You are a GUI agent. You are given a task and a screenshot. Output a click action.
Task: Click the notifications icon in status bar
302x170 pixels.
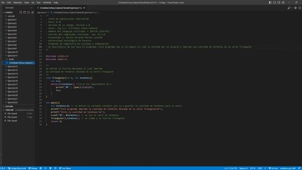point(299,168)
